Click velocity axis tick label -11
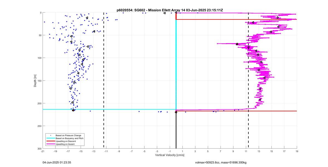The height and width of the screenshot is (167, 328). (106, 151)
